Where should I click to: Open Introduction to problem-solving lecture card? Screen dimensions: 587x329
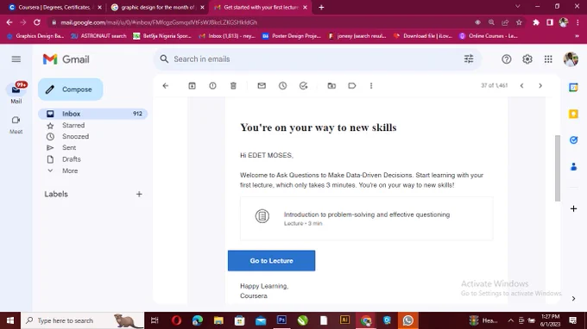(x=367, y=219)
